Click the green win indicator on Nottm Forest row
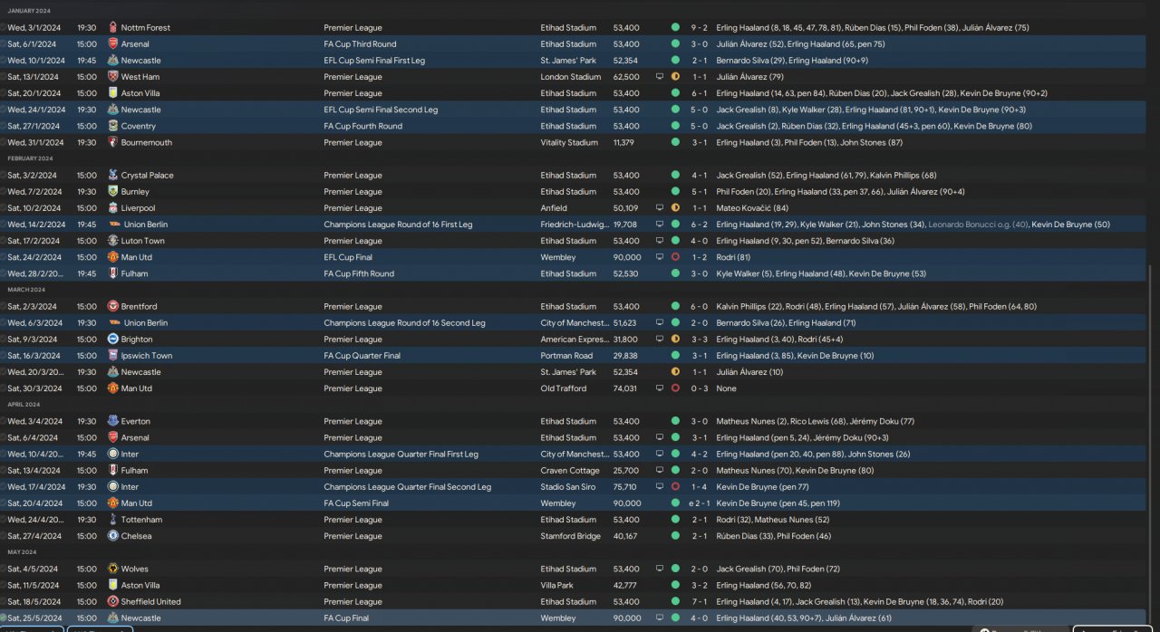1160x632 pixels. (675, 27)
